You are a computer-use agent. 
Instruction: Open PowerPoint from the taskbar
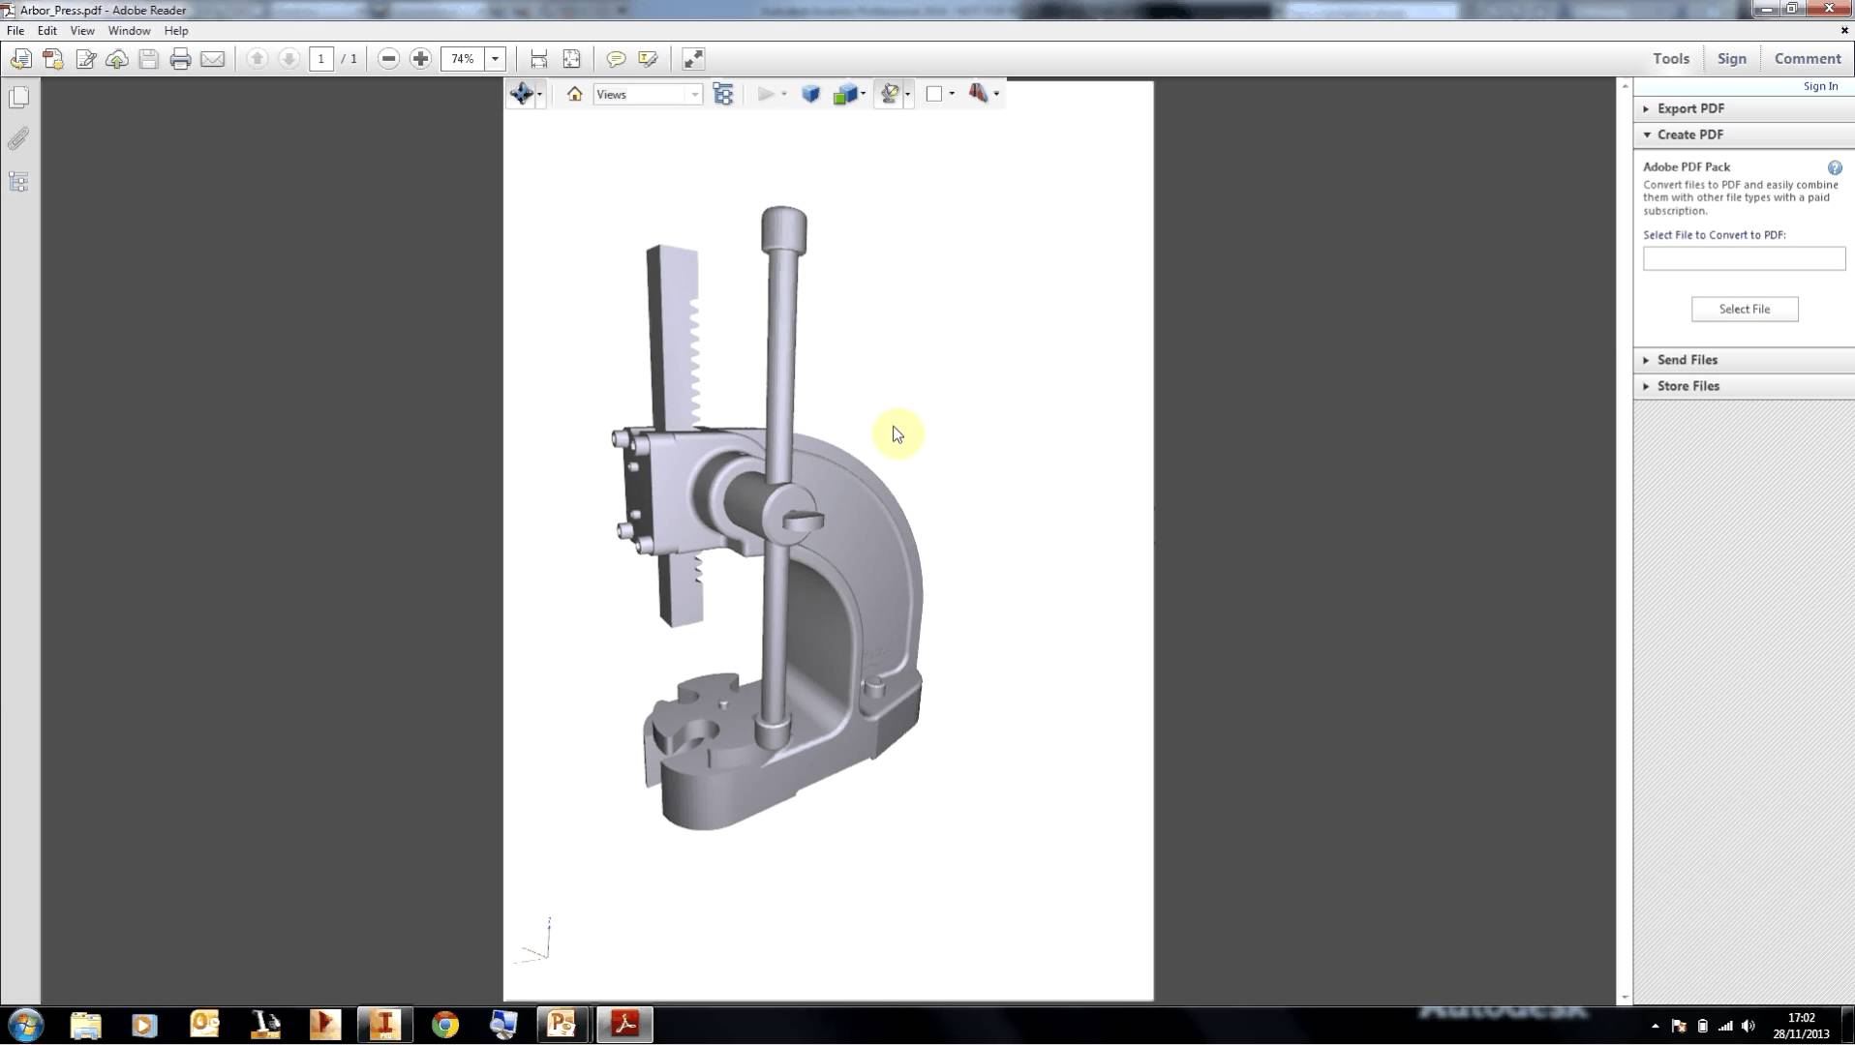tap(563, 1025)
